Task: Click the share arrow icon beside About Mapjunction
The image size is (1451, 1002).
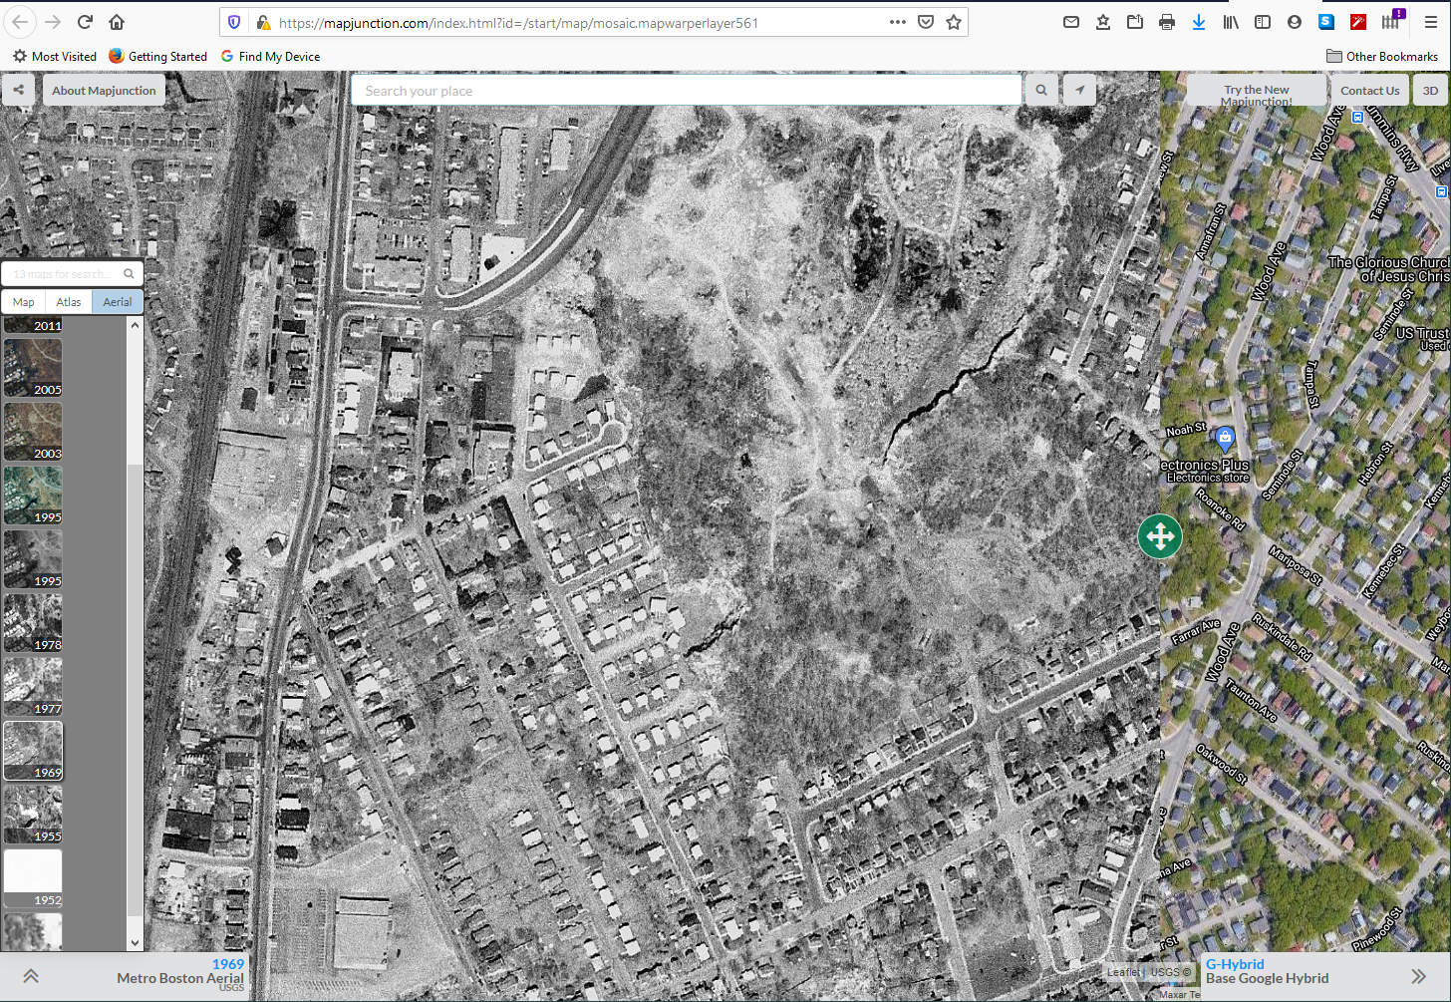Action: pos(18,90)
